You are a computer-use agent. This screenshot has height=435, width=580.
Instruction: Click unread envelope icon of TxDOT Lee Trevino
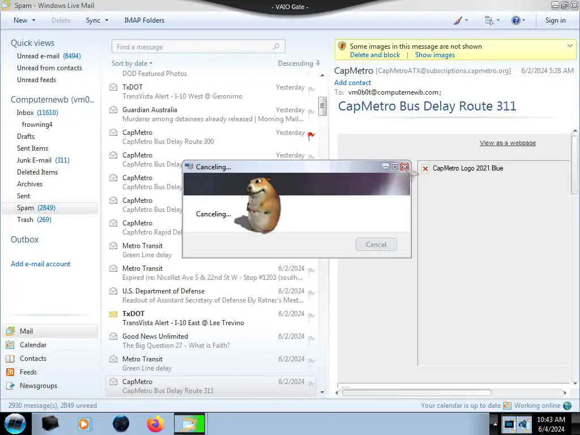[x=113, y=314]
